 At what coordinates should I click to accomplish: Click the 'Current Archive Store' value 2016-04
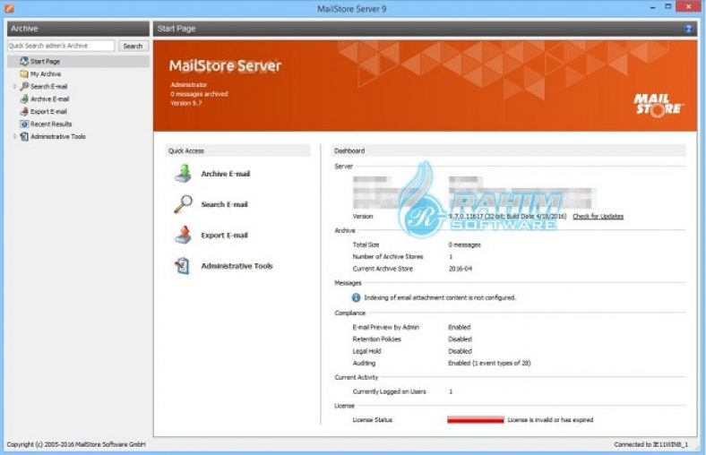pyautogui.click(x=461, y=269)
